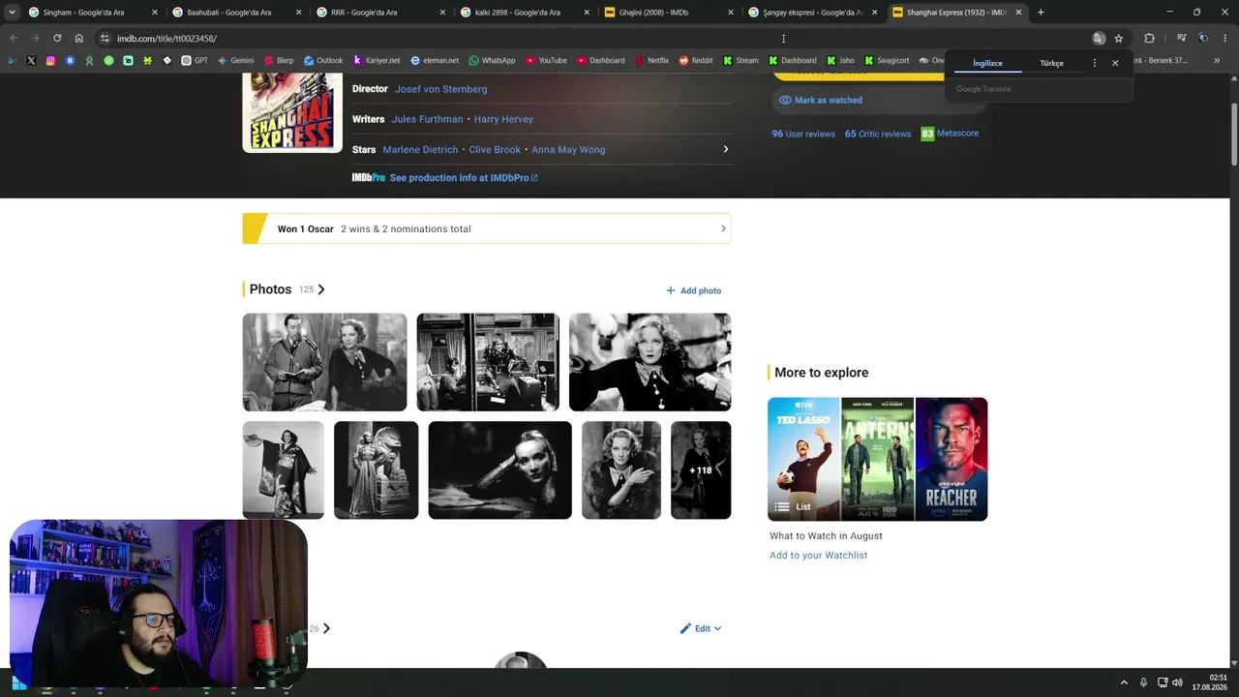Open the eleman.net bookmark

435,60
